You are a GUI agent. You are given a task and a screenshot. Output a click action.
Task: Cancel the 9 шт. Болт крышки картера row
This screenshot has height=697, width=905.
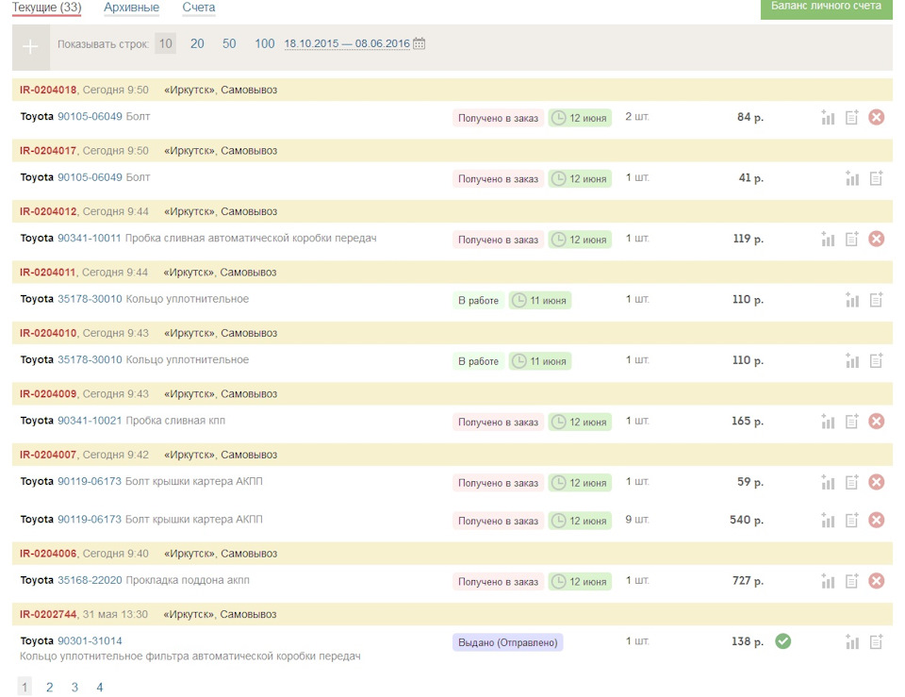point(876,520)
